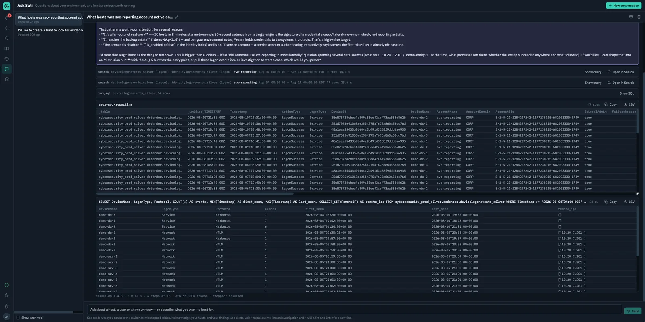Copy the user=svc-reporting results table
Screen dimensions: 645x322
611,104
